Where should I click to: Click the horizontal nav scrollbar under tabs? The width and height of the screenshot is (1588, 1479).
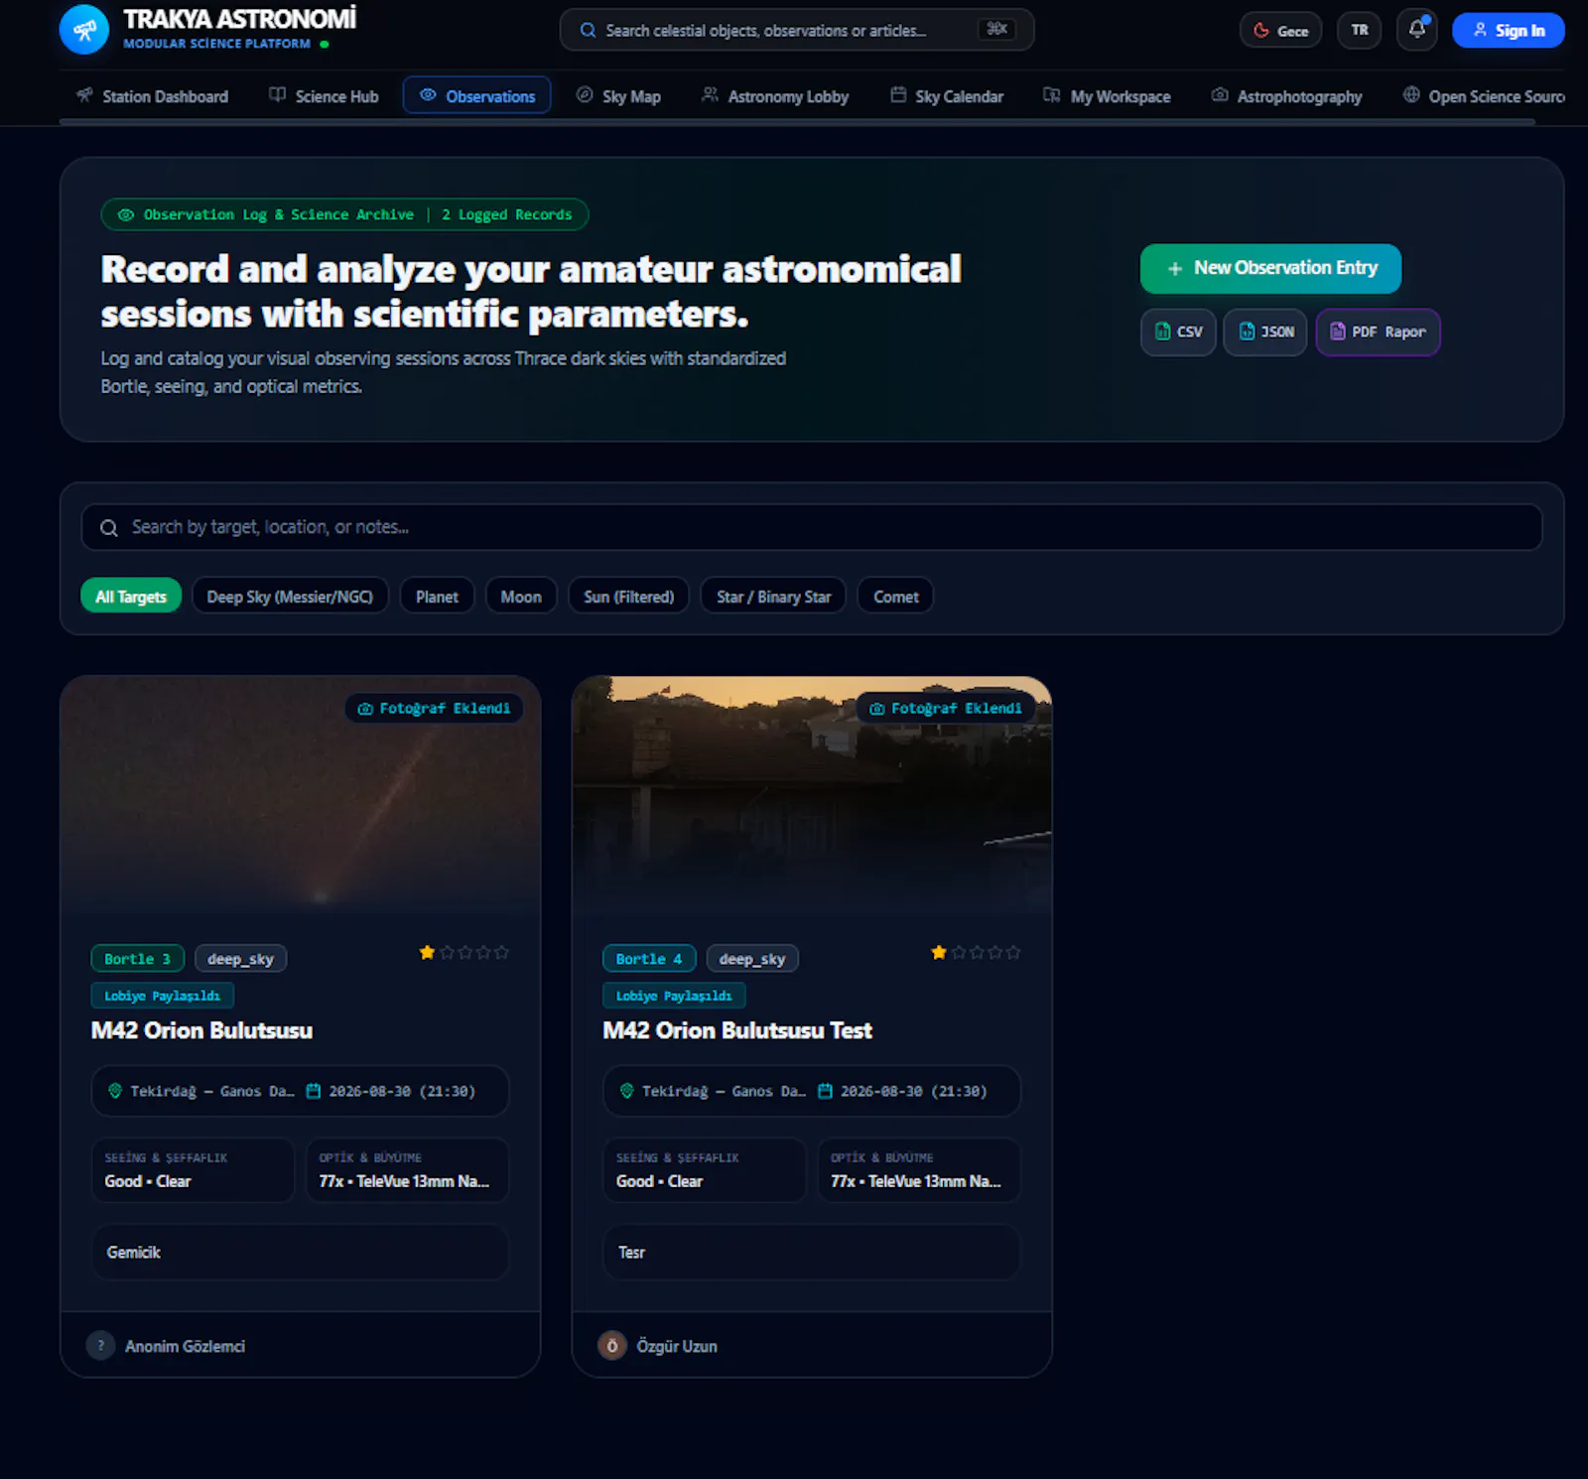(x=797, y=122)
